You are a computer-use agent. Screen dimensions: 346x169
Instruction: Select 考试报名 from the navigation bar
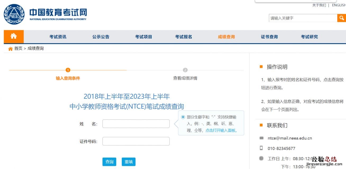(184, 37)
